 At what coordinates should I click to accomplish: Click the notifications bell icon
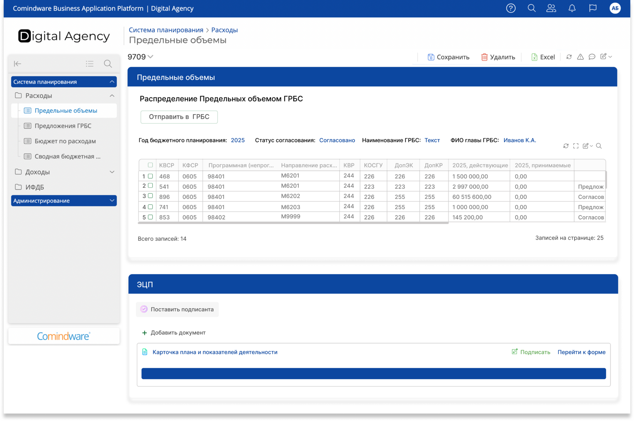point(572,8)
